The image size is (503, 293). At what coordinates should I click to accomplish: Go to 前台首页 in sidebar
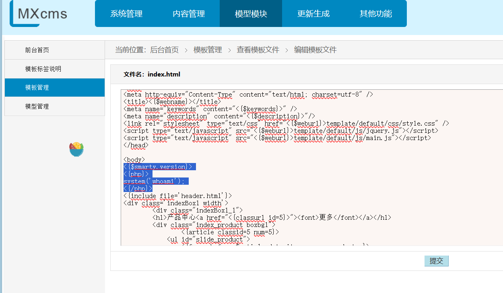point(55,50)
